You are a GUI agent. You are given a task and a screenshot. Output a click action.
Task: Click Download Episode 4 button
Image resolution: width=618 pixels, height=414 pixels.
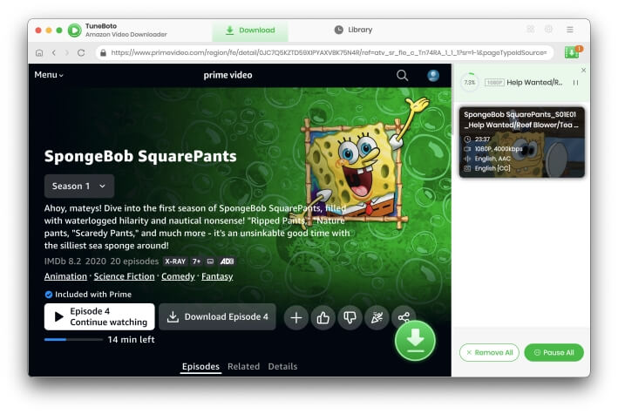click(x=217, y=316)
